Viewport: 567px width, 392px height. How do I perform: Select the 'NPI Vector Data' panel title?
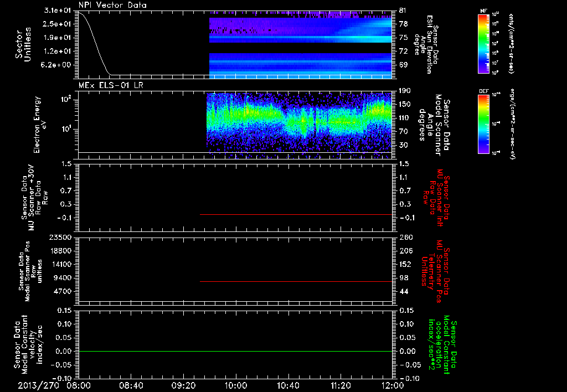(x=112, y=5)
